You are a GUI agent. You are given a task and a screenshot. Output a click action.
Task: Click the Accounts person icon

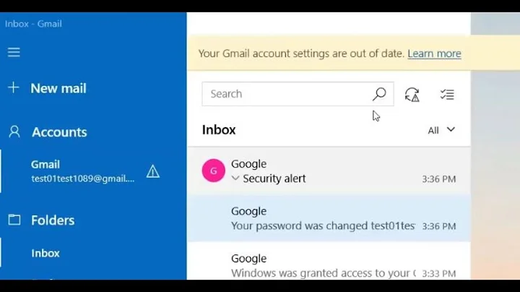[14, 132]
